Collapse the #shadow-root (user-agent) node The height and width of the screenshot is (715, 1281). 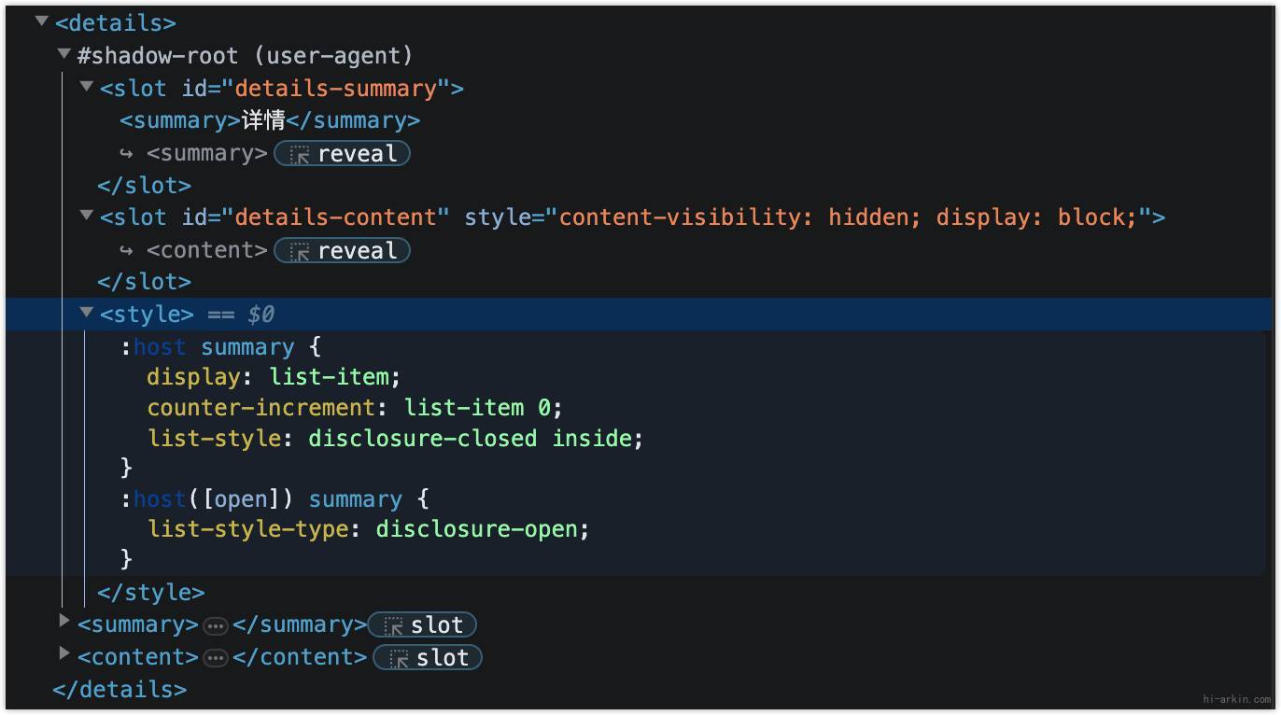click(64, 54)
